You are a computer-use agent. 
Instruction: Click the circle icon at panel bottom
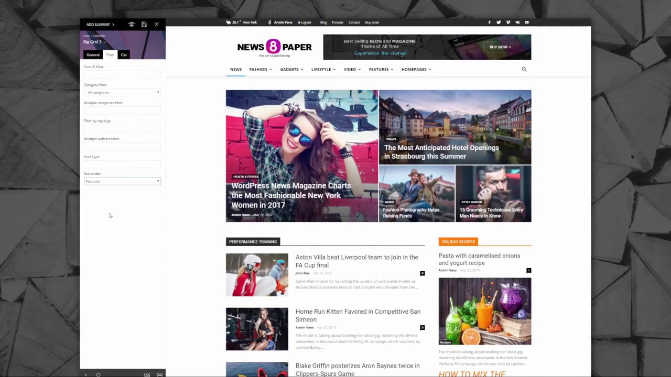[x=98, y=375]
